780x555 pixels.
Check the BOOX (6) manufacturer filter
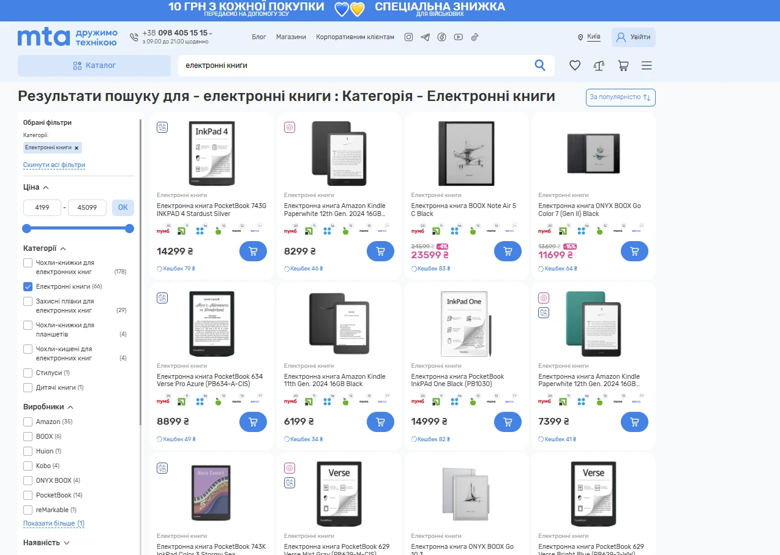pos(28,436)
